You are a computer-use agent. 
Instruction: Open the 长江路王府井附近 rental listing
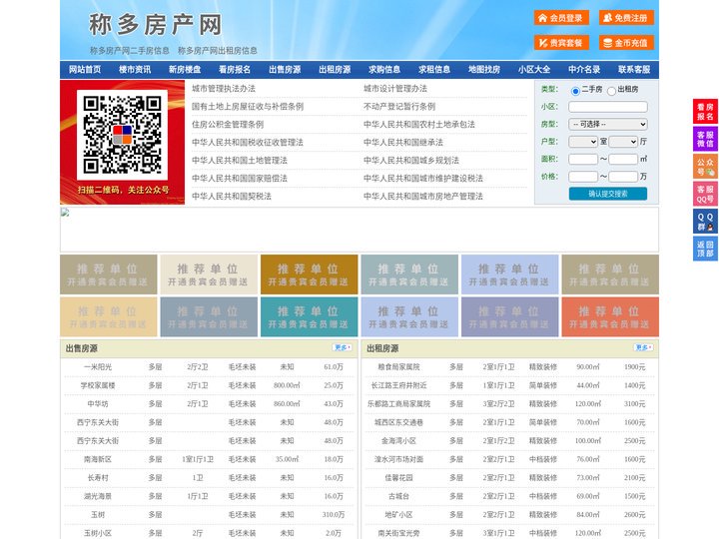[398, 385]
